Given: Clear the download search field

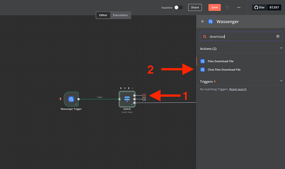Looking at the screenshot, I should click(x=278, y=36).
